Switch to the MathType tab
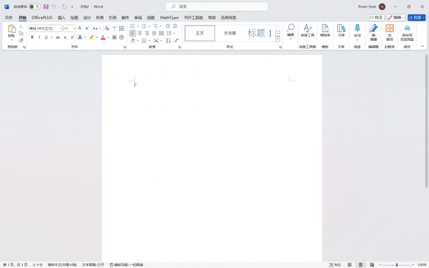Image resolution: width=429 pixels, height=268 pixels. tap(169, 18)
